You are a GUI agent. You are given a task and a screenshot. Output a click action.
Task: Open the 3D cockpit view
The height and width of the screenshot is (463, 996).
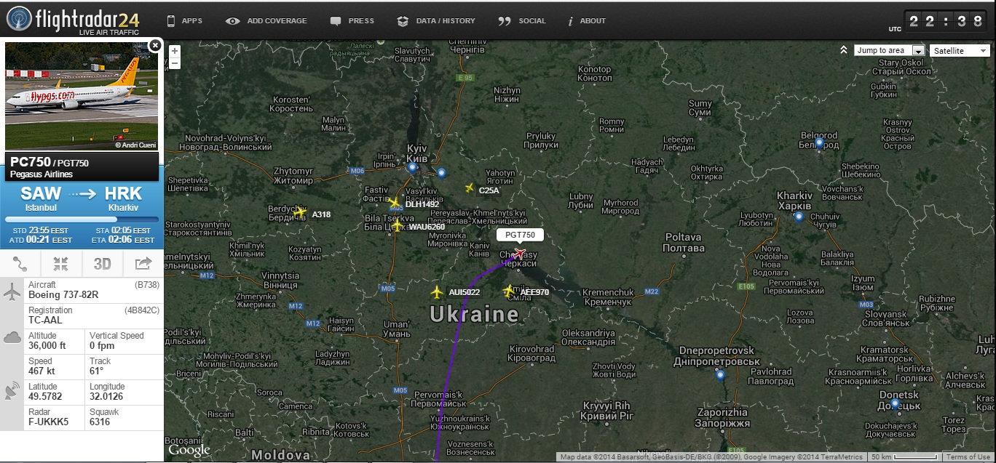pyautogui.click(x=102, y=264)
